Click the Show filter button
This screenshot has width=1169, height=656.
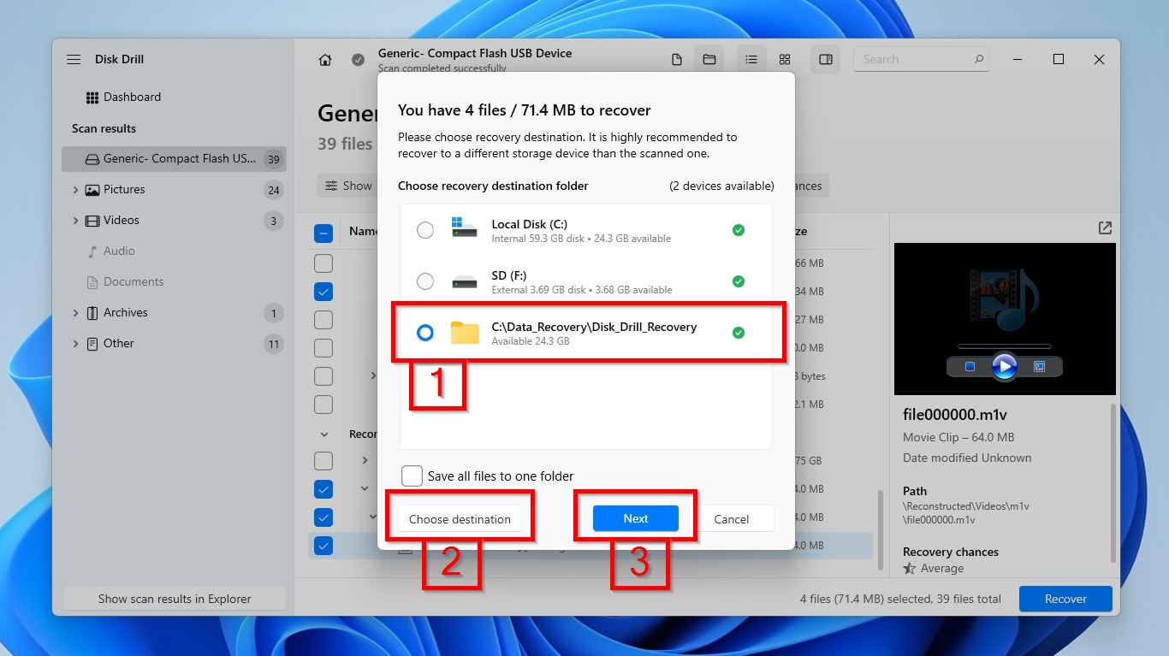[347, 186]
